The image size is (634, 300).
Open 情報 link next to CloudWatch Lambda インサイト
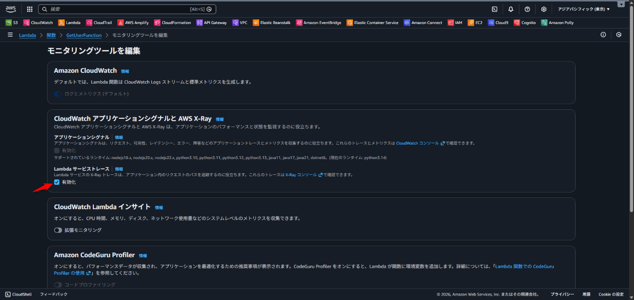pyautogui.click(x=159, y=207)
